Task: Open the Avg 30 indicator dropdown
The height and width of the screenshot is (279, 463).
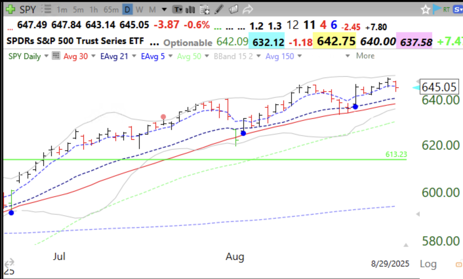Action: 93,56
